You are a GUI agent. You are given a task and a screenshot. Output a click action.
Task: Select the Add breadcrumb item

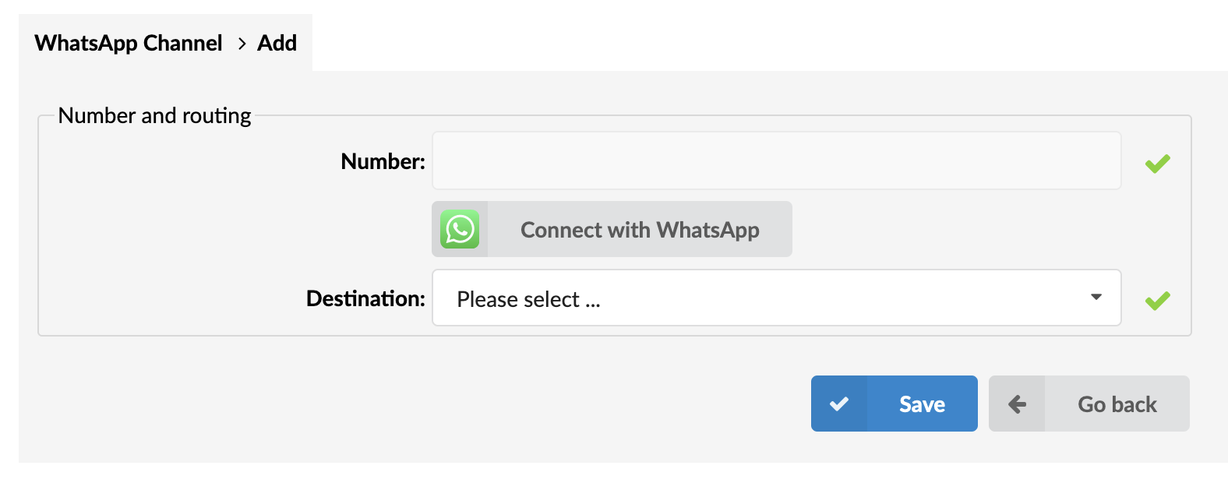[x=277, y=43]
